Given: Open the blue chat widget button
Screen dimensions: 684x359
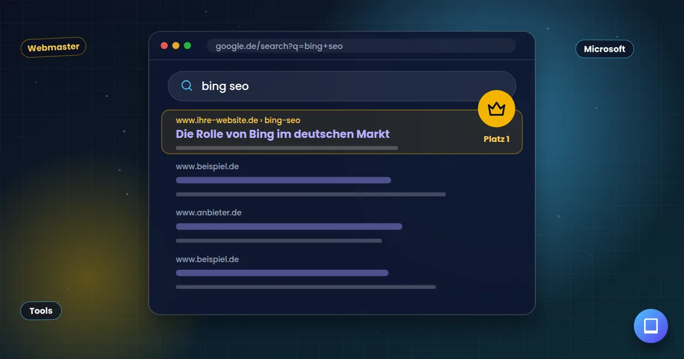Looking at the screenshot, I should 650,327.
